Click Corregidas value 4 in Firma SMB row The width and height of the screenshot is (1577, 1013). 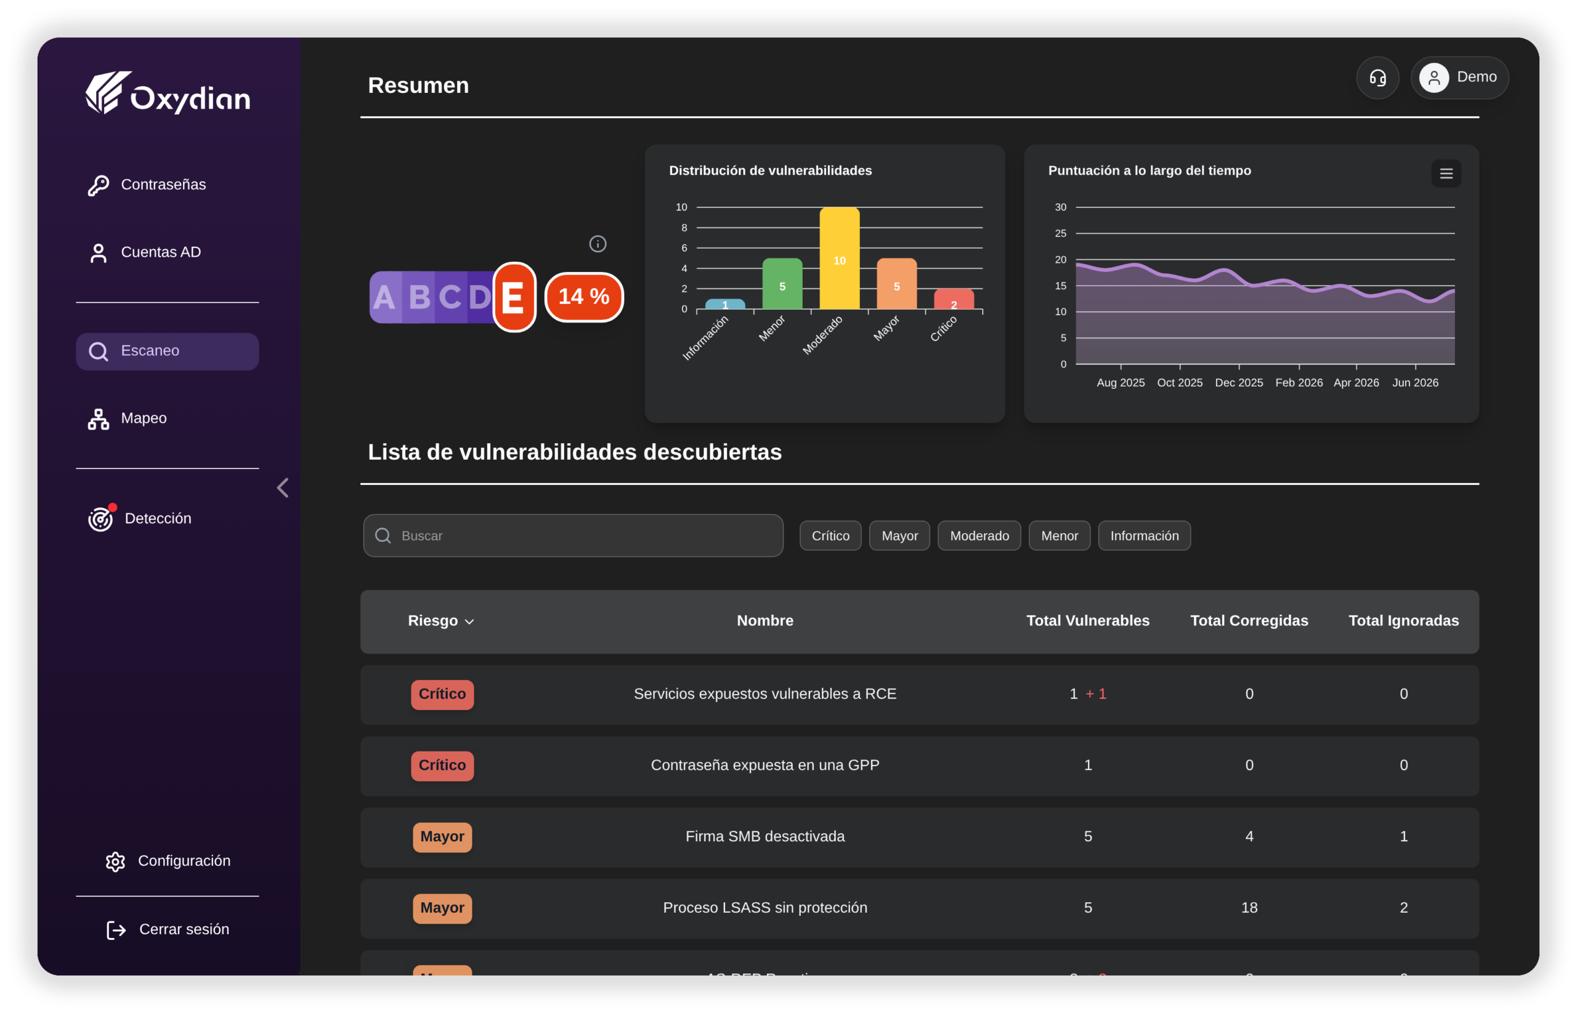pos(1249,837)
